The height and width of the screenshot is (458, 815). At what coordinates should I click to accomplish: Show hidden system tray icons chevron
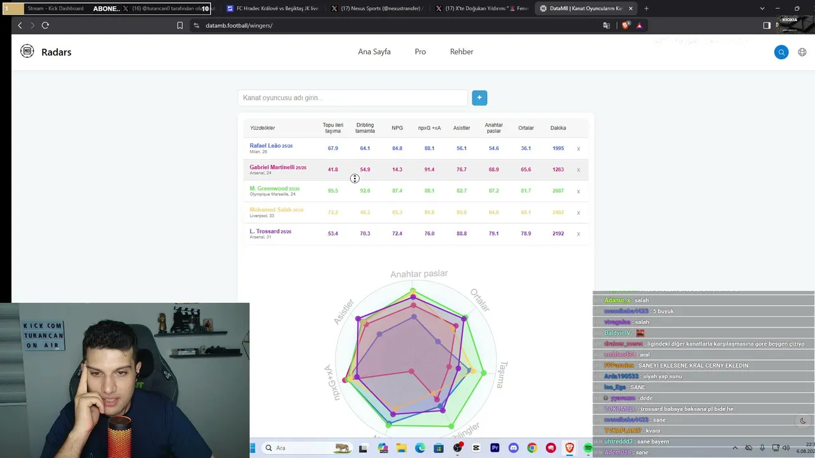click(735, 448)
